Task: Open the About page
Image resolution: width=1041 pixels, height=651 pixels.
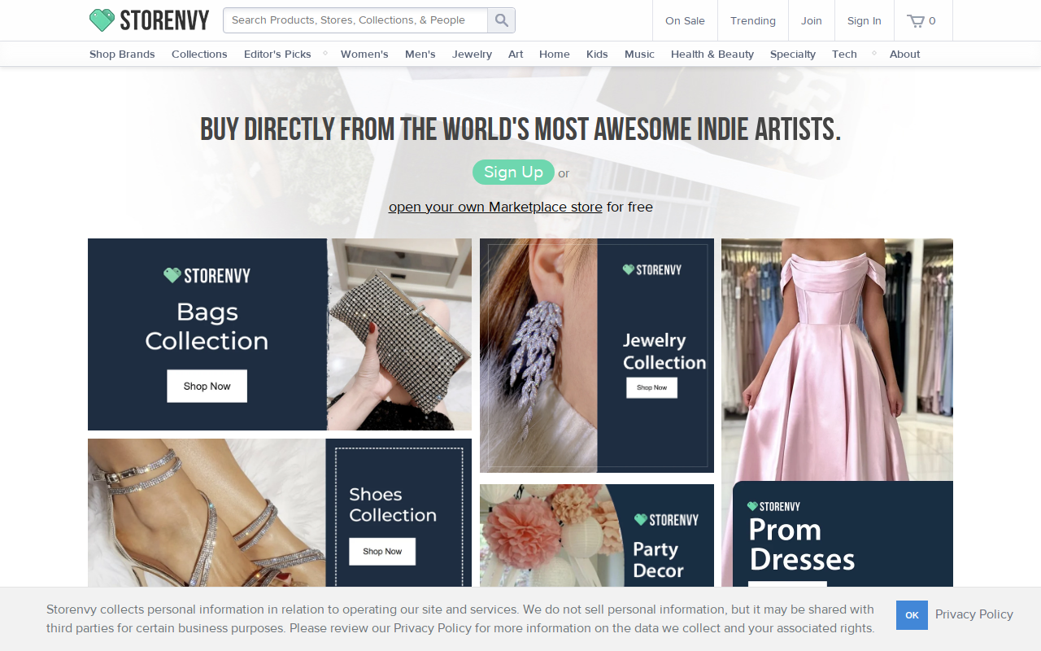Action: tap(905, 54)
